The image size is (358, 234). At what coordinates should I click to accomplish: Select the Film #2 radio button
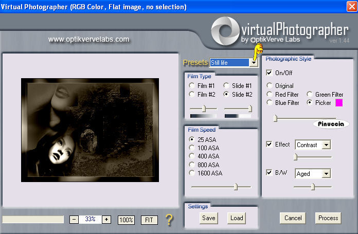[192, 94]
